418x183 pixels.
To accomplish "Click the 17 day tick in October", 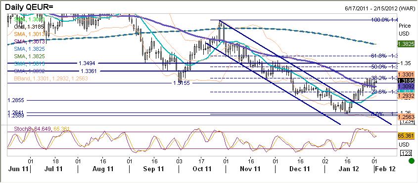I will pos(201,161).
